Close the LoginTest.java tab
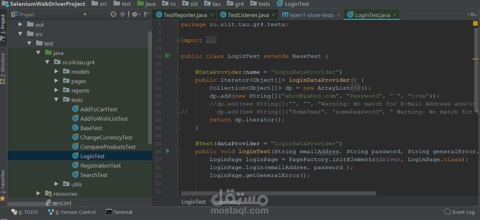Image resolution: width=480 pixels, height=220 pixels. point(395,15)
